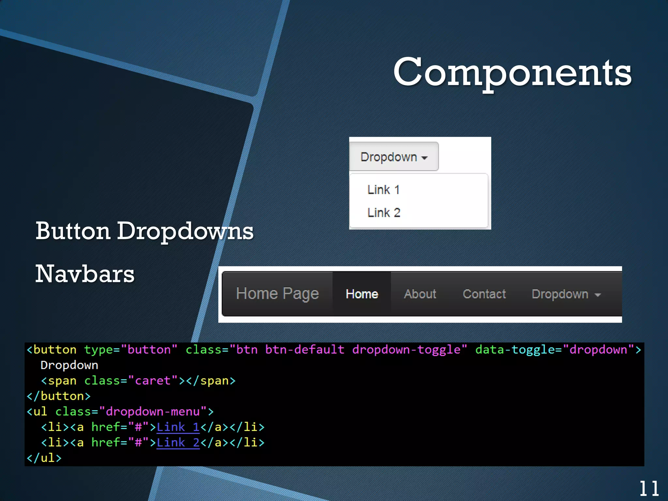This screenshot has height=501, width=668.
Task: Select the active Home navbar item
Action: pyautogui.click(x=362, y=294)
